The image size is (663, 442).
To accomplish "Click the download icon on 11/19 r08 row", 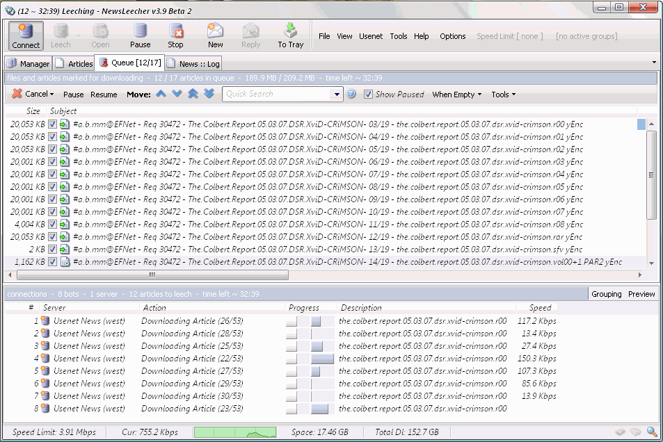I will 64,224.
